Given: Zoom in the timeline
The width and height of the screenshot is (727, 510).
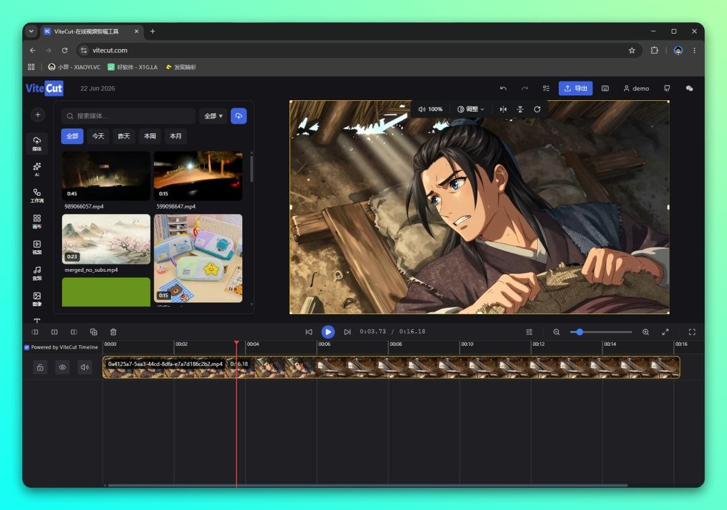Looking at the screenshot, I should click(646, 332).
